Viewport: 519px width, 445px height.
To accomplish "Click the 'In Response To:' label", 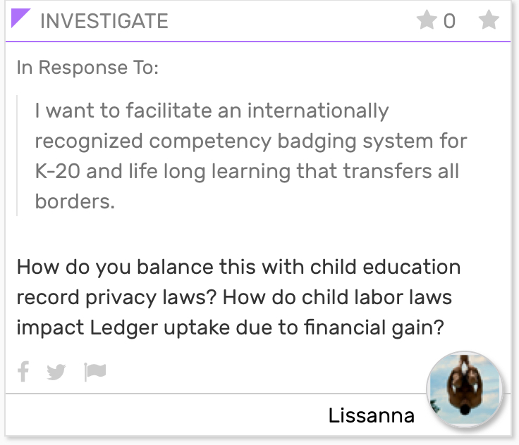I will pos(87,68).
